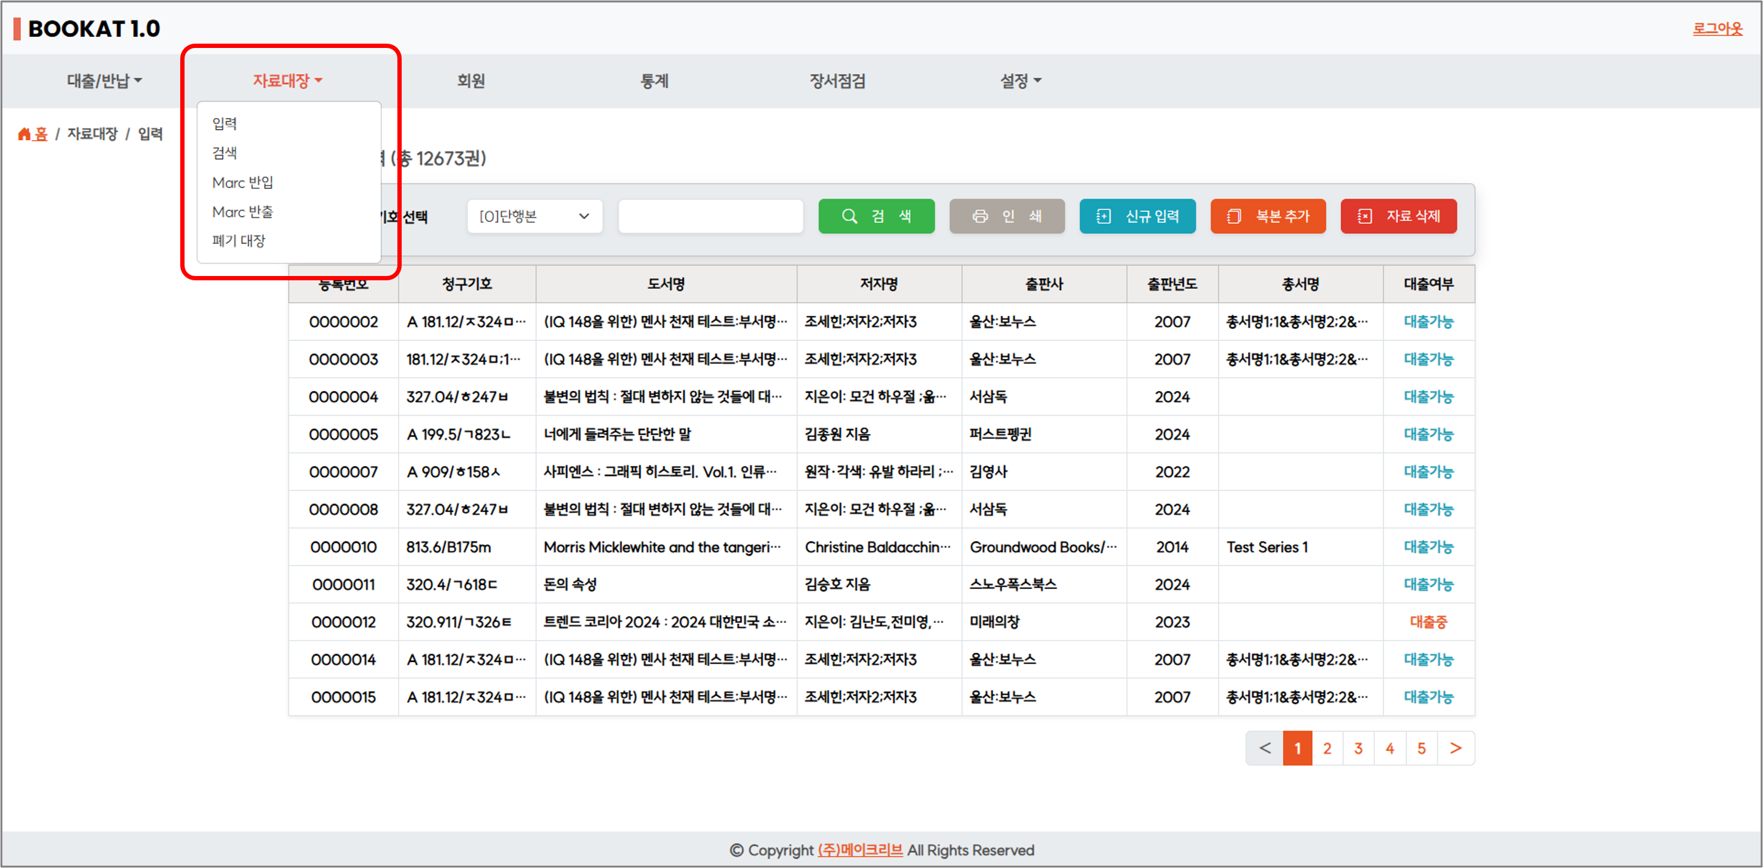The height and width of the screenshot is (868, 1763).
Task: Go to next page with > arrow
Action: click(x=1455, y=748)
